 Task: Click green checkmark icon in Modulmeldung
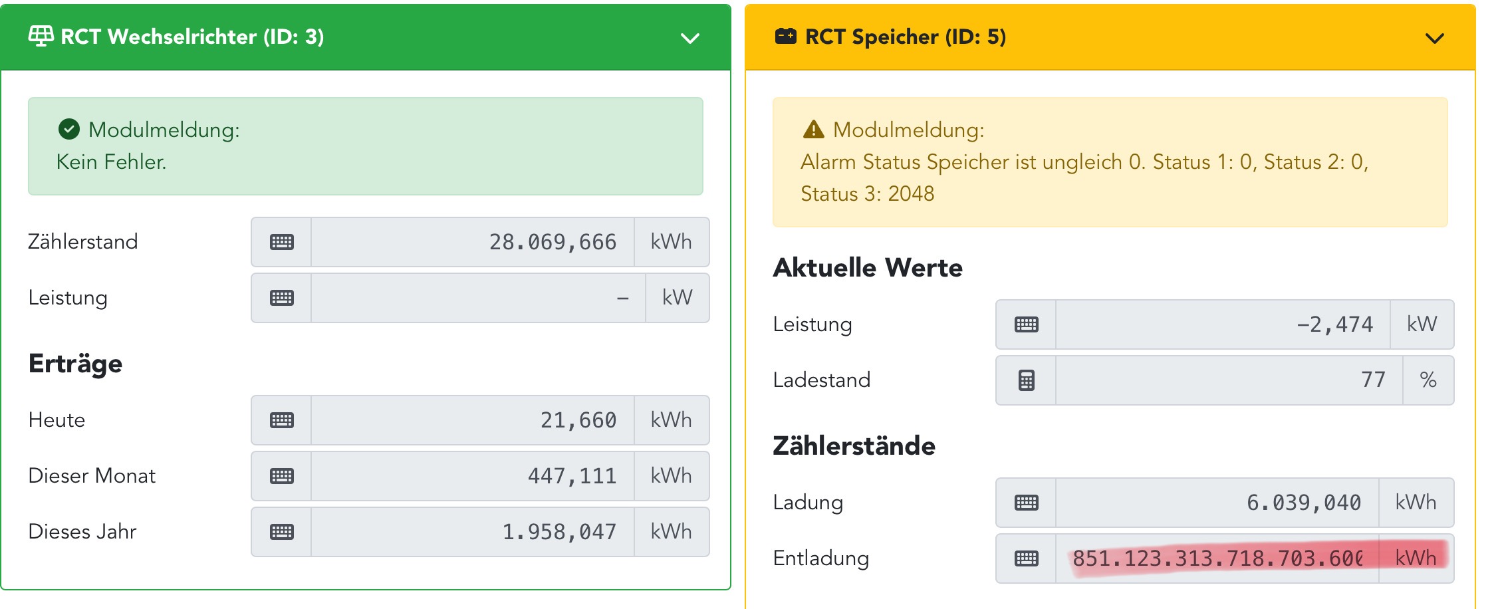click(x=69, y=129)
